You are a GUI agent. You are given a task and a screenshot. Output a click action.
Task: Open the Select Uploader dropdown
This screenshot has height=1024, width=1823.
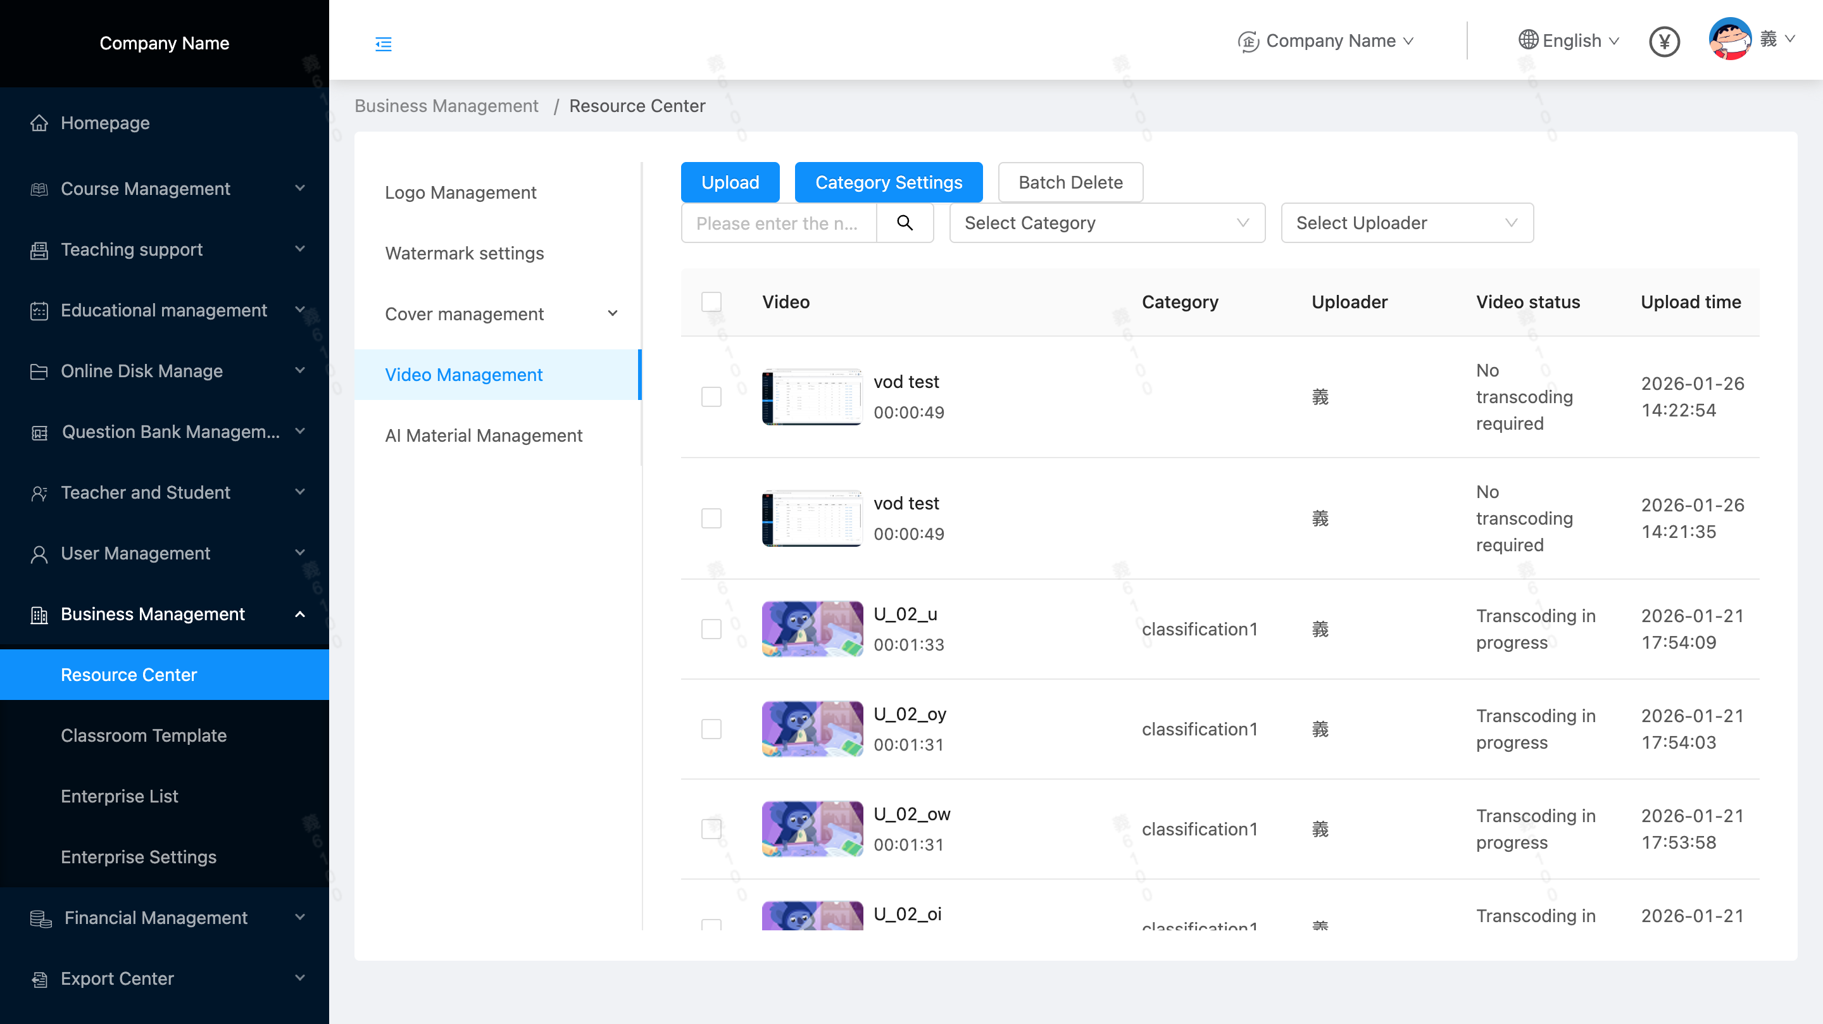tap(1406, 223)
